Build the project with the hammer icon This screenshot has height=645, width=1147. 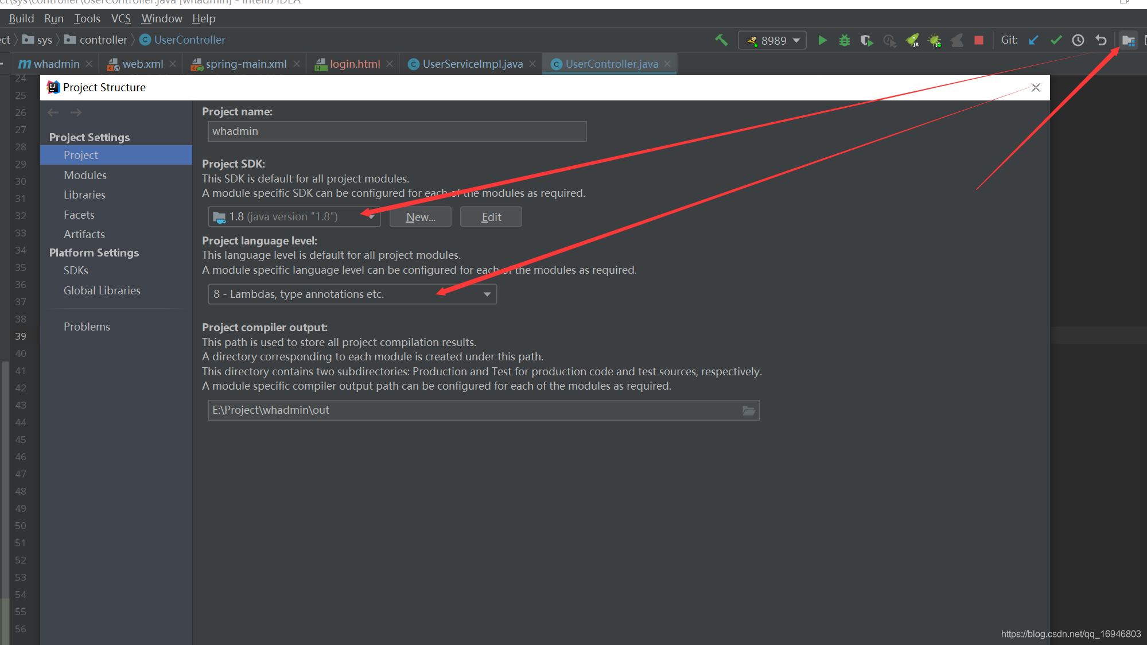(x=721, y=40)
